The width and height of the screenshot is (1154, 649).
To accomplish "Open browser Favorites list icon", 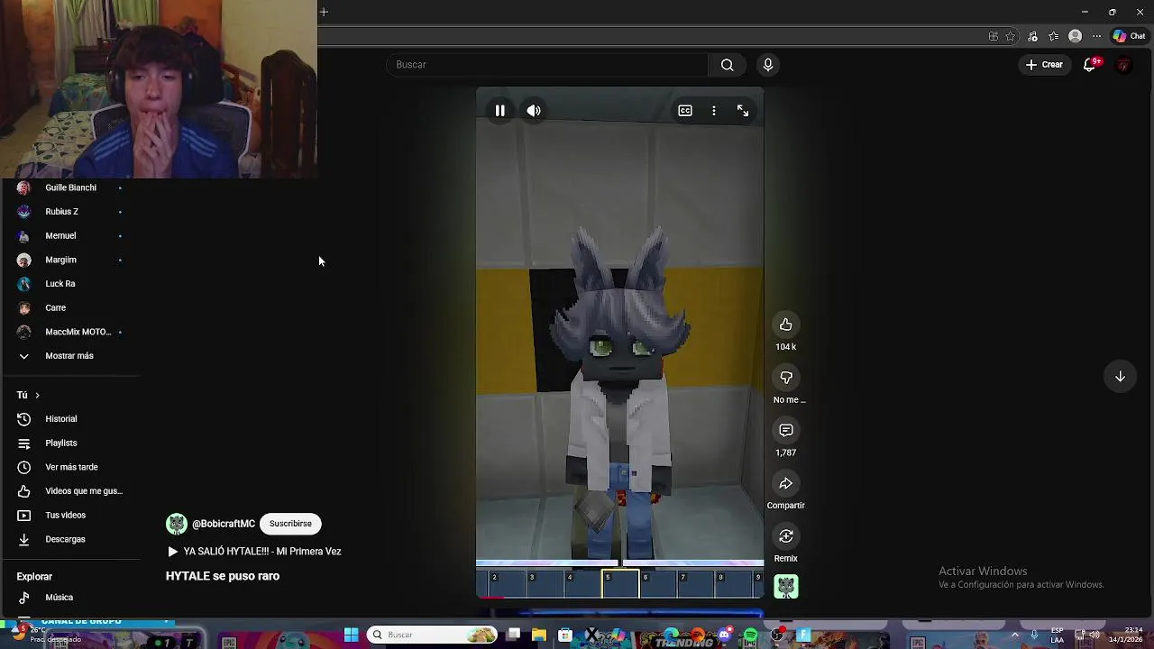I will click(1054, 36).
